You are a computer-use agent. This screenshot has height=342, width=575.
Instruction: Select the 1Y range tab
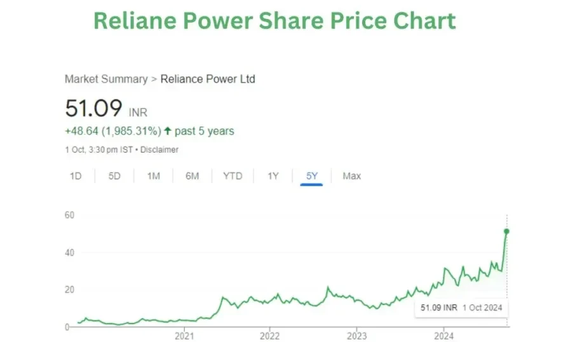click(273, 176)
